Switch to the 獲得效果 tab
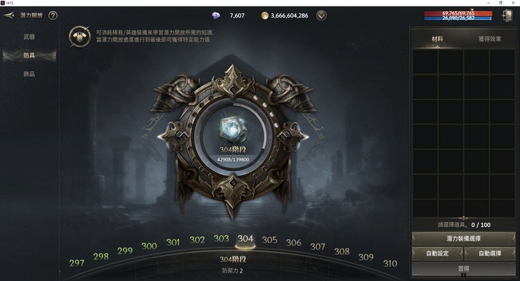This screenshot has width=520, height=281. click(x=489, y=39)
